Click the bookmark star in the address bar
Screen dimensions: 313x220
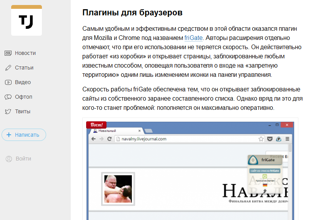click(261, 139)
